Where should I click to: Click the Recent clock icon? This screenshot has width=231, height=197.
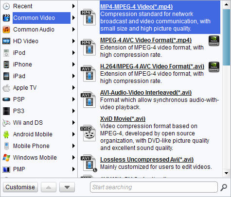tap(6, 6)
